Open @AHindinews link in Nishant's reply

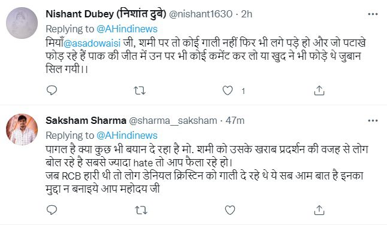coord(127,29)
